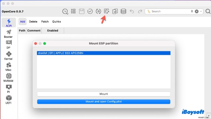Switch to the Add tab
This screenshot has height=119, width=211.
point(22,22)
